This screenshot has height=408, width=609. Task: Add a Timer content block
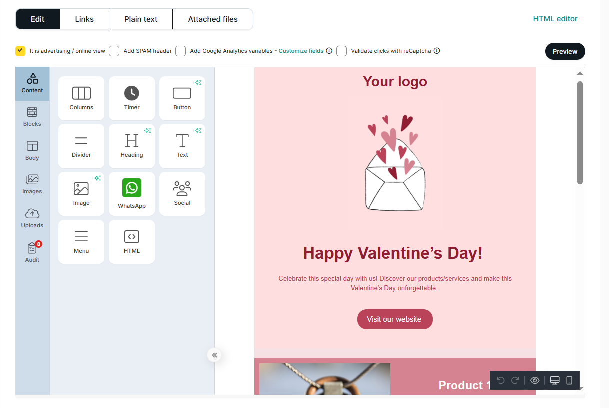point(132,98)
